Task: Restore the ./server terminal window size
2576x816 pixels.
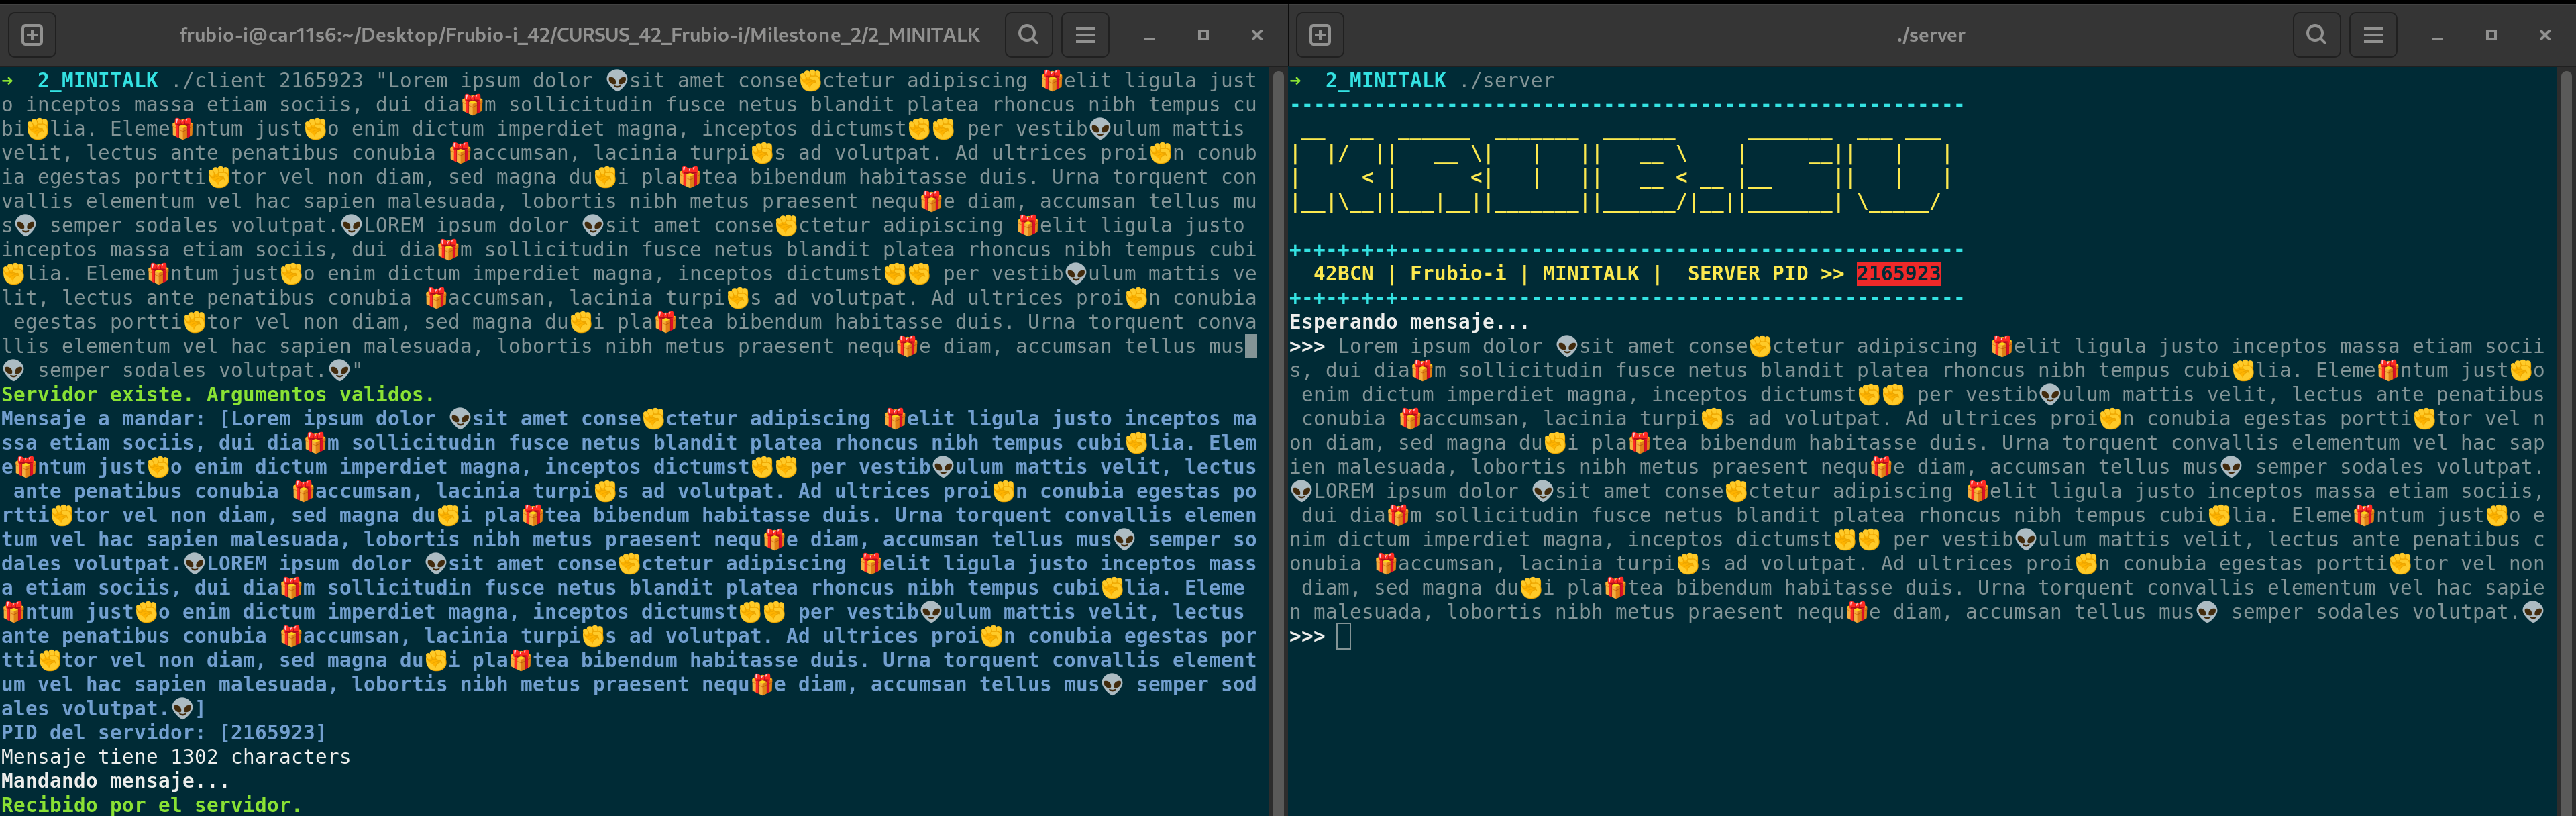Action: tap(2490, 36)
